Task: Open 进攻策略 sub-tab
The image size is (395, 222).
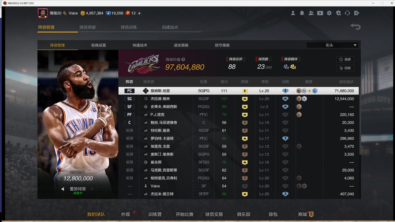Action: pos(181,45)
